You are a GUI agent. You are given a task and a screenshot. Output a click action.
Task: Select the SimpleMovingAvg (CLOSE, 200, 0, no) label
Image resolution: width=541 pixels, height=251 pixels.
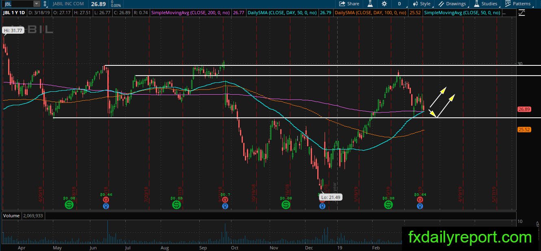coord(190,13)
